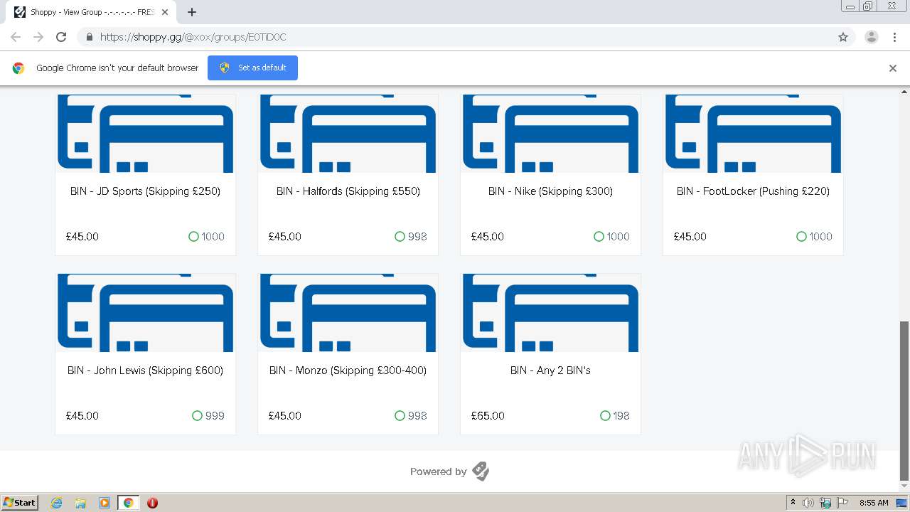Click the Powered by text in the footer
Image resolution: width=910 pixels, height=512 pixels.
tap(438, 471)
